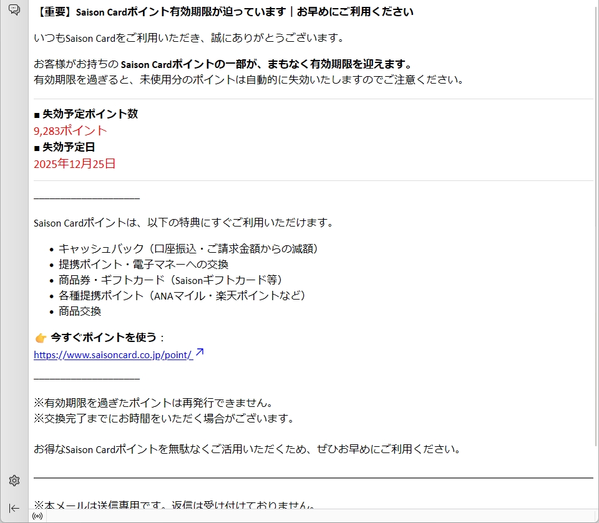This screenshot has height=523, width=599.
Task: Open the chat bubbles sidebar icon
Action: [x=14, y=9]
